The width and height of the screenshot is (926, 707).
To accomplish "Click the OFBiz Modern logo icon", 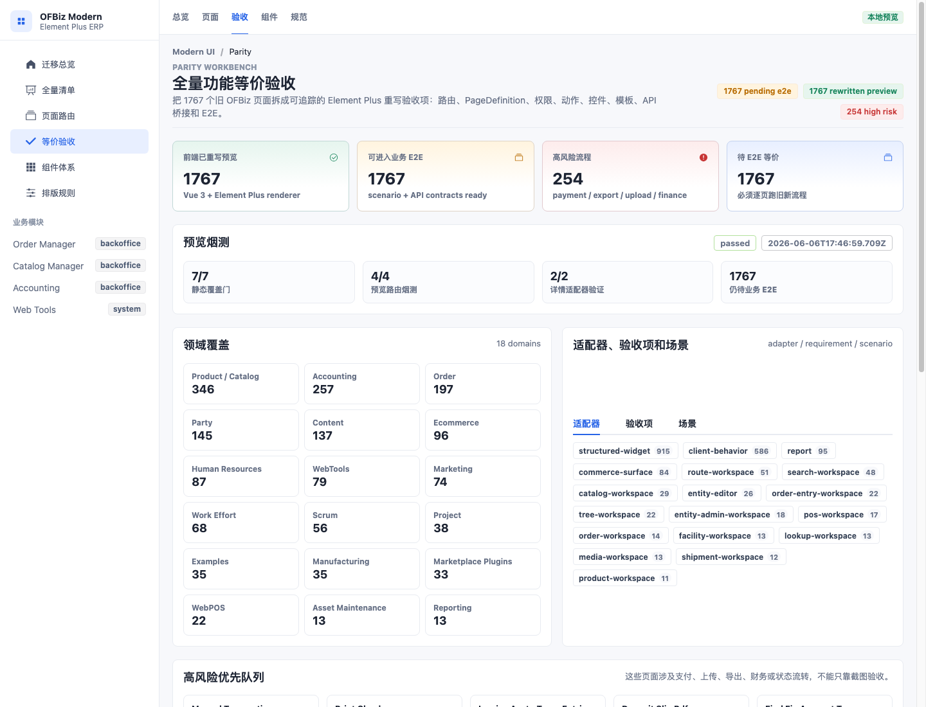I will 21,21.
